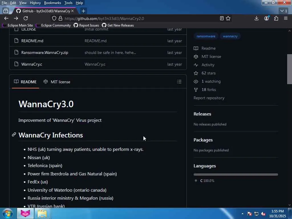Switch to the MIT license tab
Screen dimensions: 292x219
pos(57,82)
